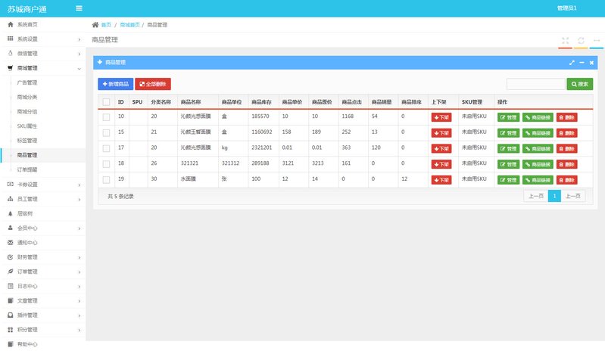Click the 新增商品 button
The height and width of the screenshot is (351, 605).
[115, 84]
